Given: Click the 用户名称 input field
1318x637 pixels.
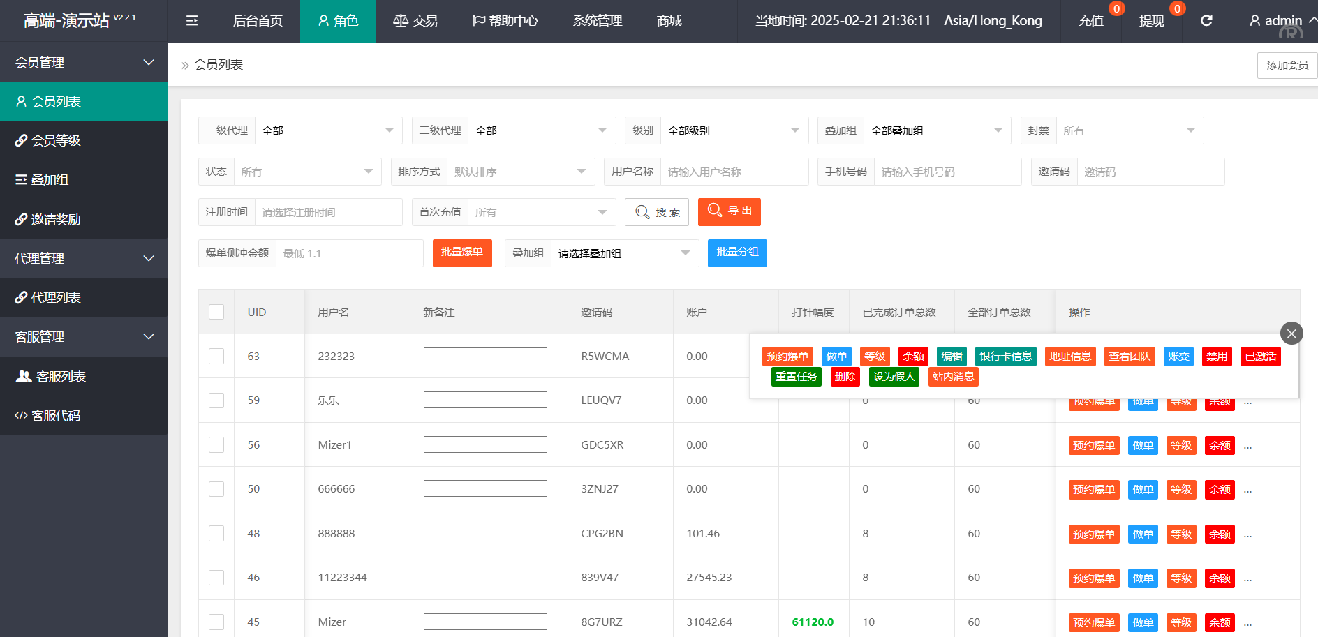Looking at the screenshot, I should (734, 172).
